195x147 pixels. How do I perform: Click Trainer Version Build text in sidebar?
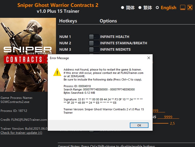(x=24, y=129)
